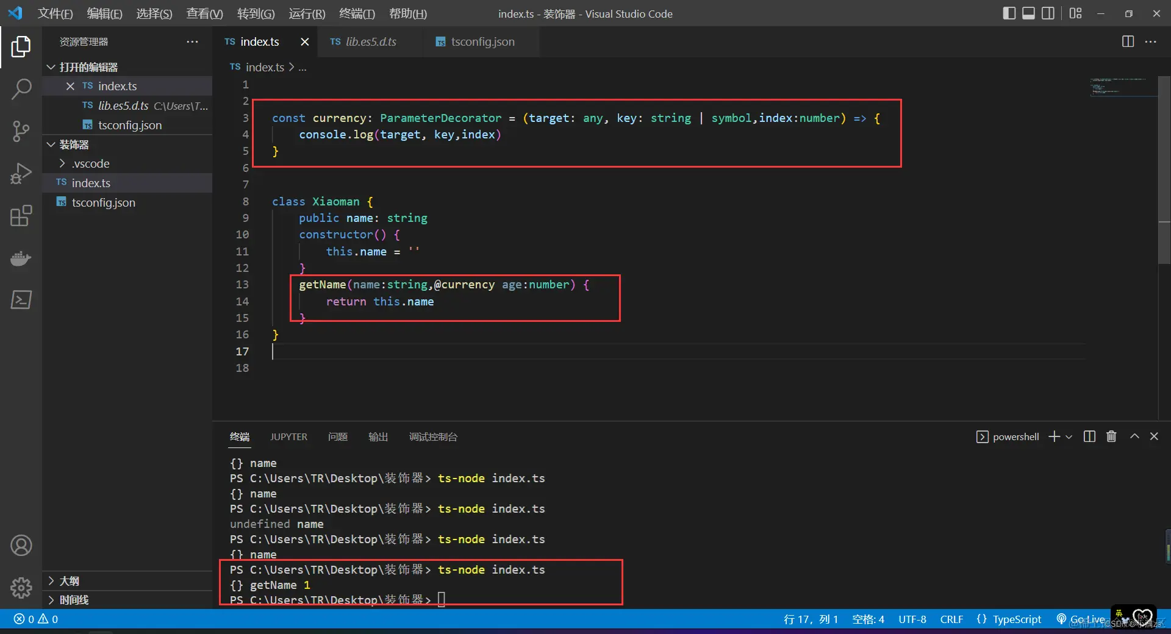The width and height of the screenshot is (1171, 634).
Task: Click the breadcrumb ellipsis after index.ts
Action: (x=303, y=67)
